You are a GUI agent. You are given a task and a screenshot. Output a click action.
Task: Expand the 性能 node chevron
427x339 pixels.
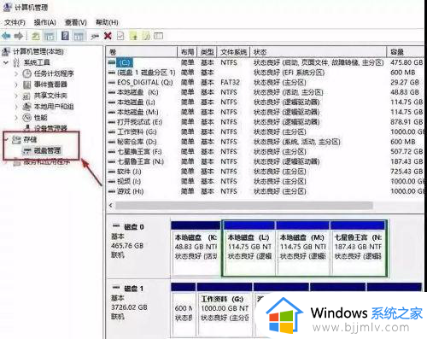16,118
